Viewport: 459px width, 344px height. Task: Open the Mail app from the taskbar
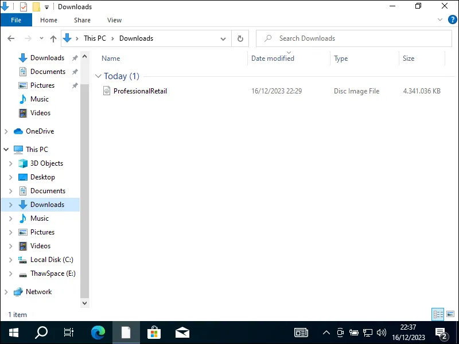pyautogui.click(x=182, y=333)
